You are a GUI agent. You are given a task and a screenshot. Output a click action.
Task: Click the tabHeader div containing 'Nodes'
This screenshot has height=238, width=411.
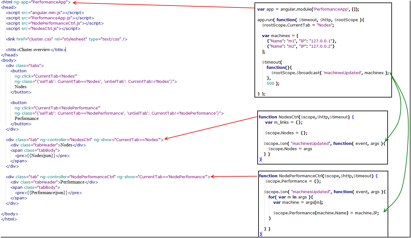click(48, 145)
